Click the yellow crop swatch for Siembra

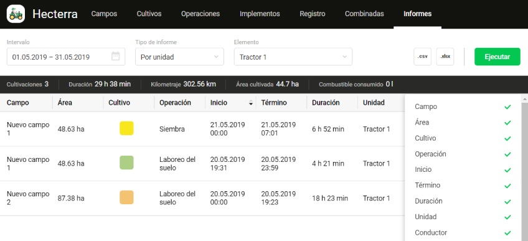pos(126,128)
